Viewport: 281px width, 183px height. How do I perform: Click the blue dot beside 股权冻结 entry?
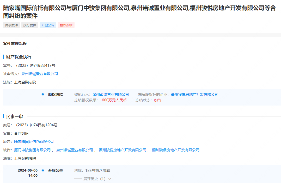[x=43, y=94]
